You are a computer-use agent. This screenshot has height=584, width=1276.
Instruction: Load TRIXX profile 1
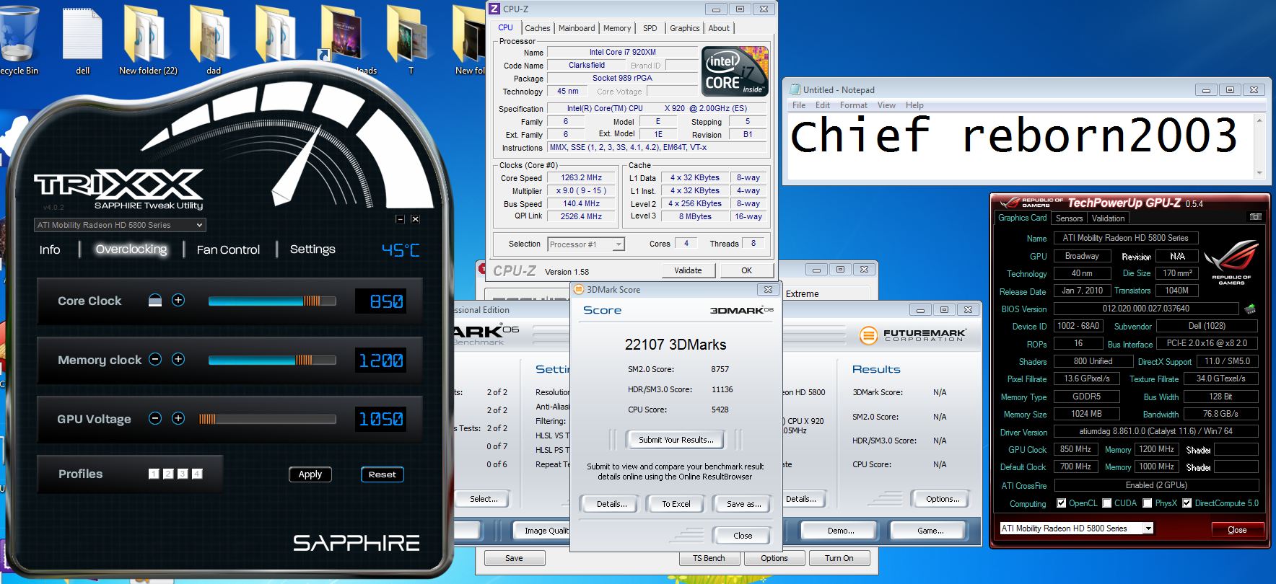[154, 474]
